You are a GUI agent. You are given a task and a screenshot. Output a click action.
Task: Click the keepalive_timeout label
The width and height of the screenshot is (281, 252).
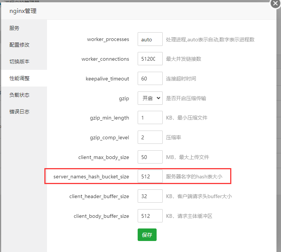click(107, 79)
